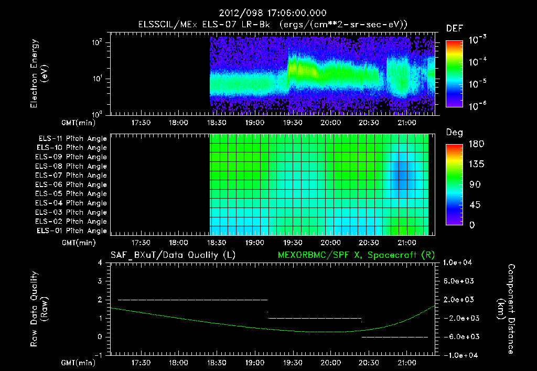Click the Raw Data Quality (Raw) axis label
The width and height of the screenshot is (537, 371).
click(x=39, y=309)
